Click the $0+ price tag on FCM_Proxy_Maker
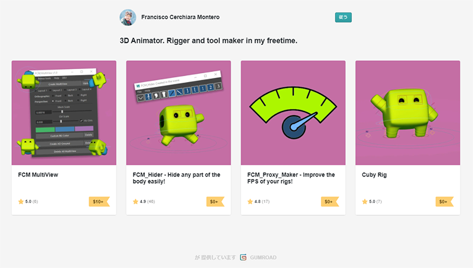 tap(328, 202)
